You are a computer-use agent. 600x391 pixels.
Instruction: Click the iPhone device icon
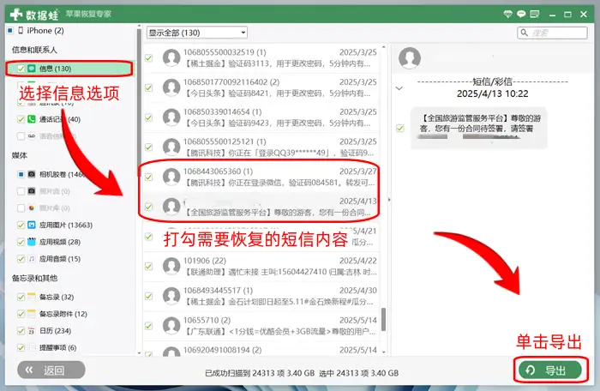(x=21, y=30)
